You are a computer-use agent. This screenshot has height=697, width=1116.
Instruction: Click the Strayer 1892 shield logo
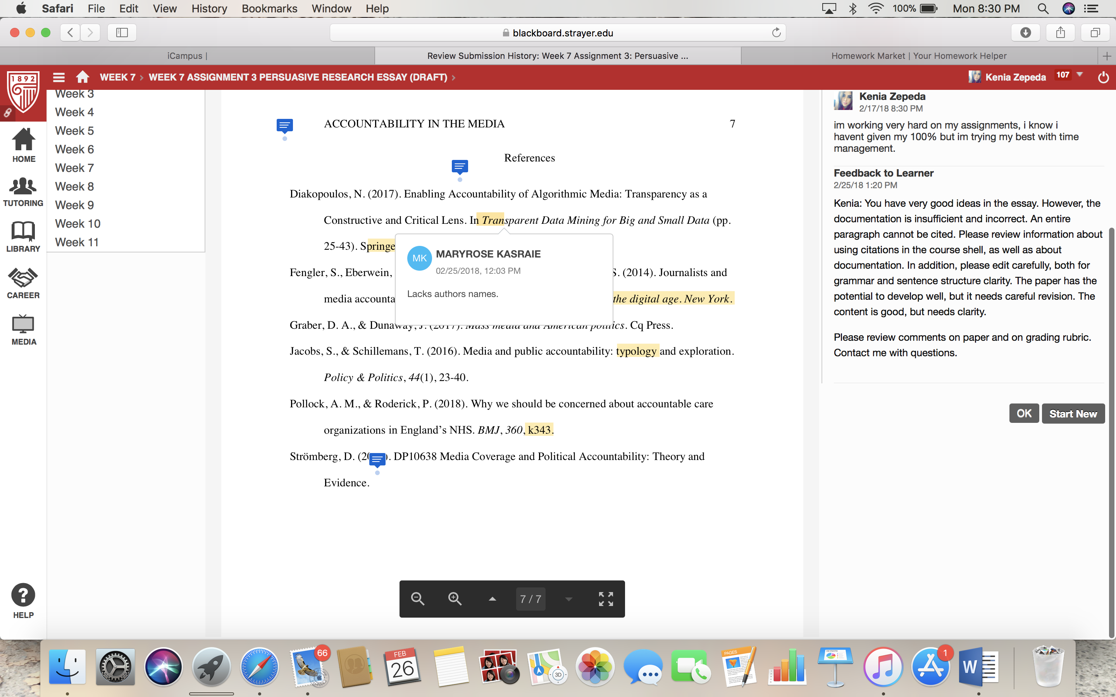(23, 92)
